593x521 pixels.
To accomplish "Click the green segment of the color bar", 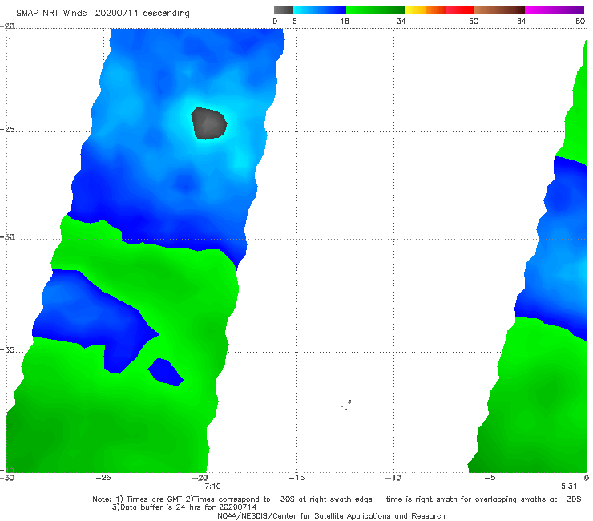I will (375, 10).
